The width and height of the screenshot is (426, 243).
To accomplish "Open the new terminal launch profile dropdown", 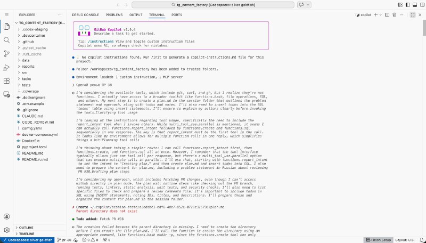I will (381, 15).
